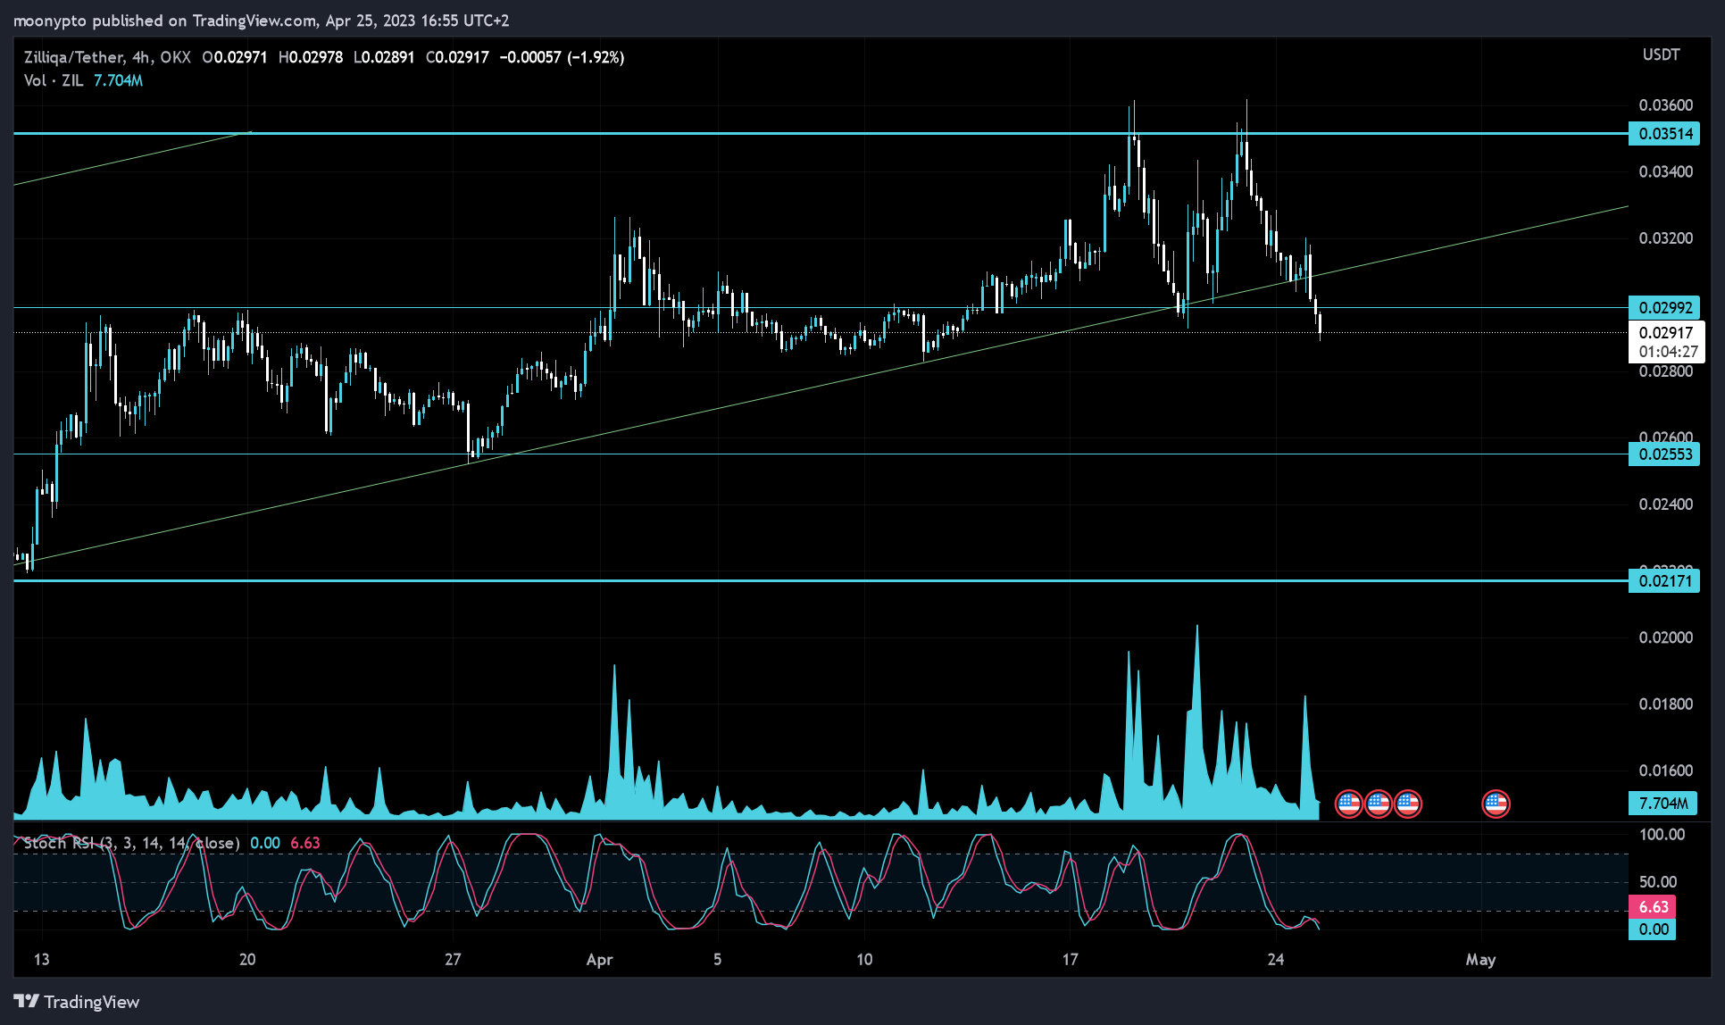Click the publisher header text by moonypto
The width and height of the screenshot is (1725, 1025).
coord(261,21)
